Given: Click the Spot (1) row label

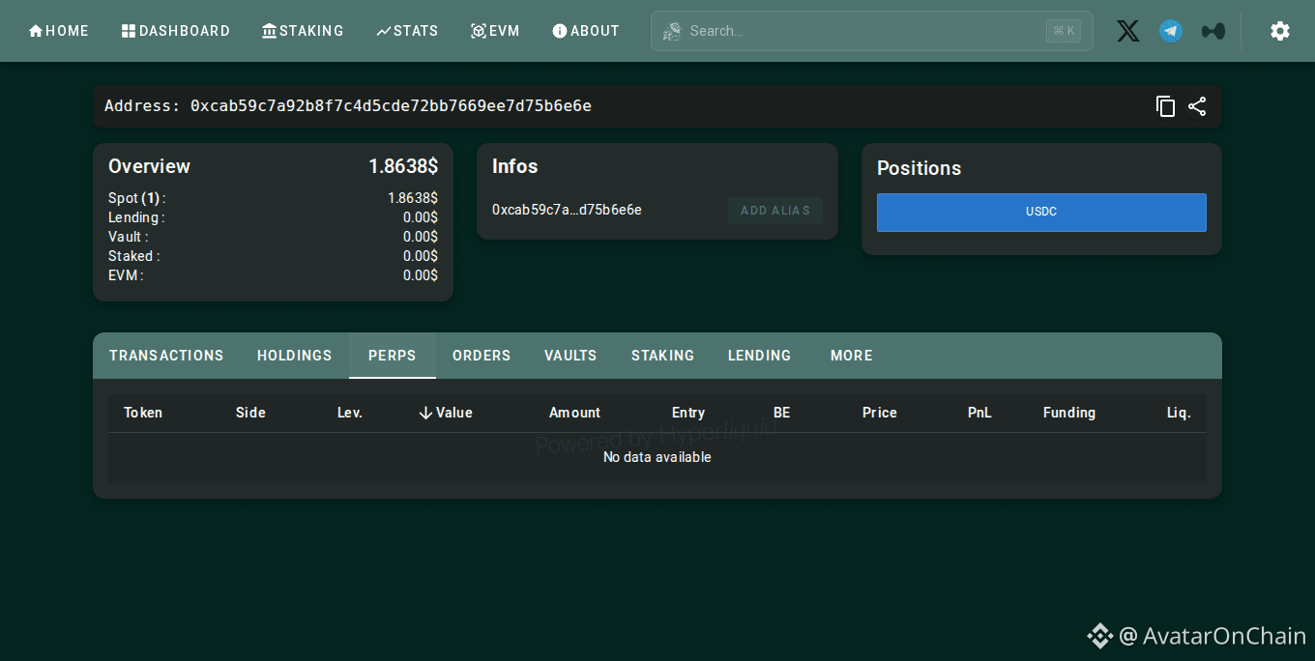Looking at the screenshot, I should click(137, 198).
